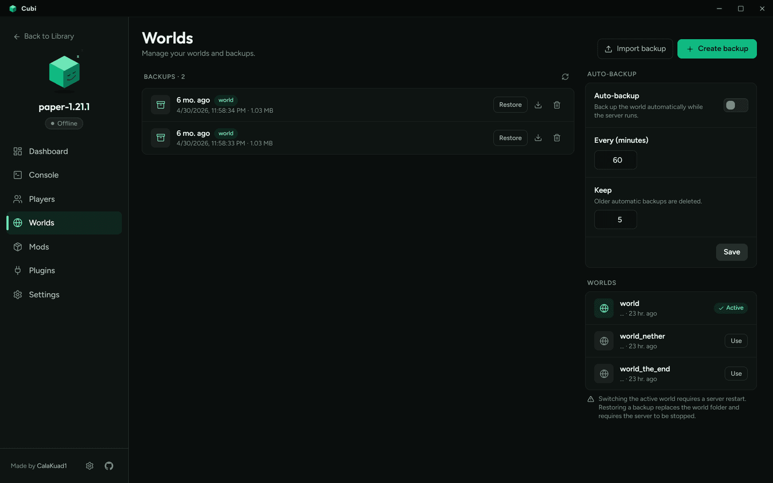
Task: Open the Mods section
Action: click(x=64, y=247)
